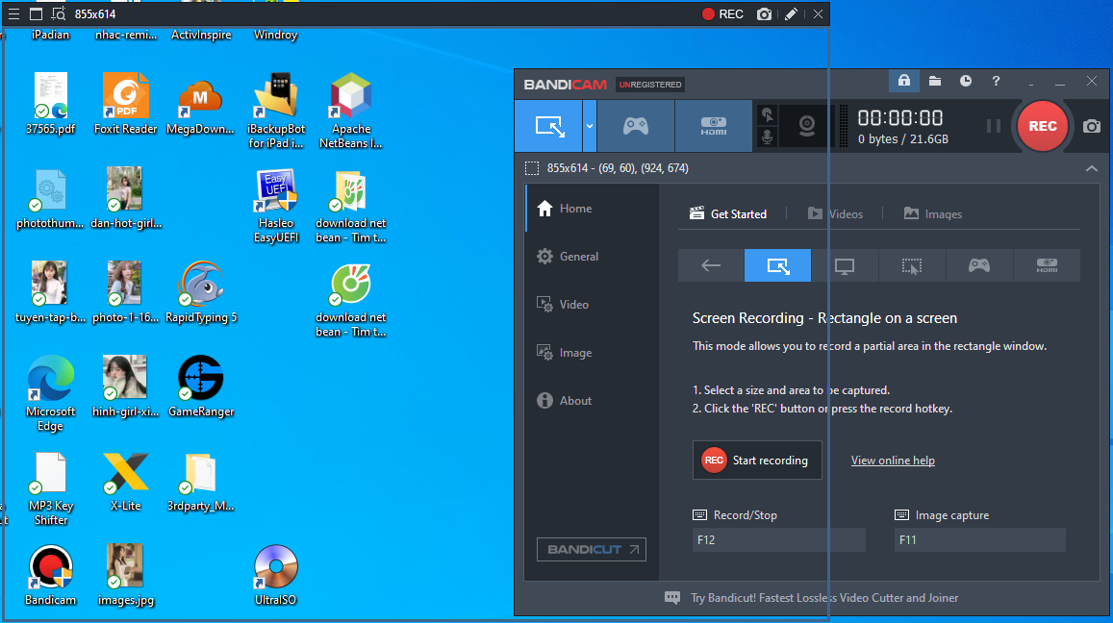Click the webcam overlay icon
Screen dimensions: 1113x623
pyautogui.click(x=809, y=126)
